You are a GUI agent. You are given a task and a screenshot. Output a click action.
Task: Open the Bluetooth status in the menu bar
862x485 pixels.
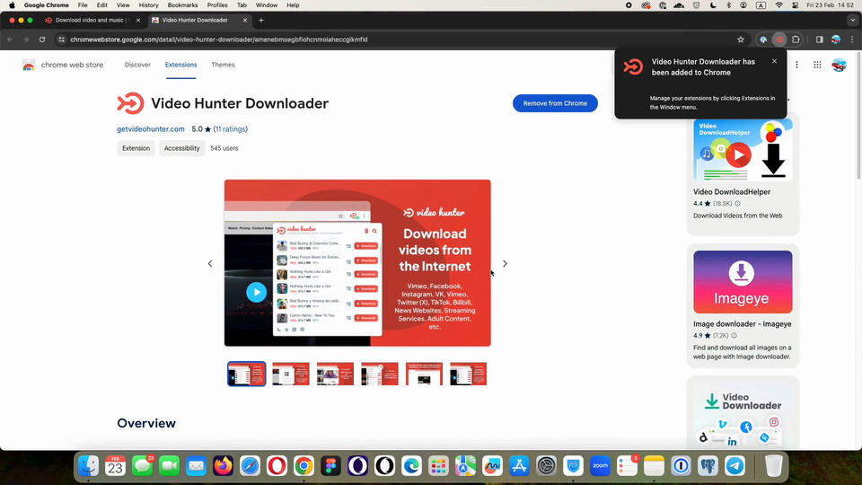coord(729,5)
